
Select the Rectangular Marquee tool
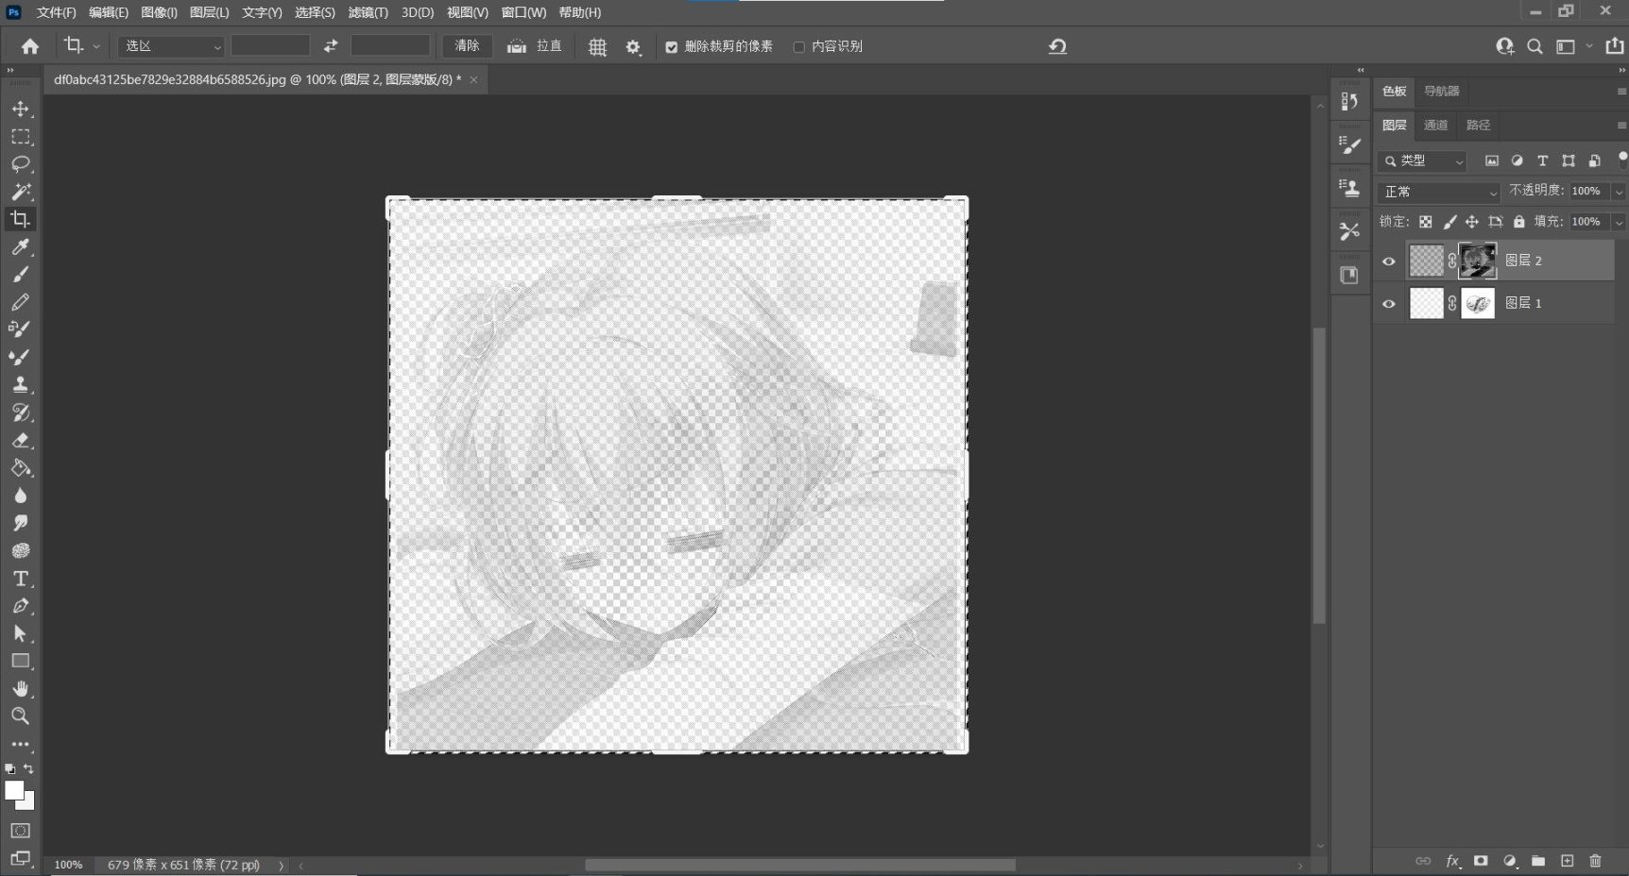point(21,137)
